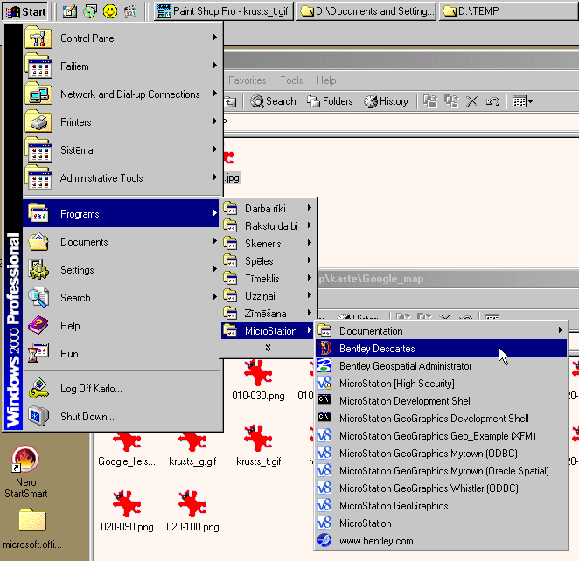Screen dimensions: 579x561
Task: Open MicroStation GeoGraphics Development Shell
Action: pos(442,419)
